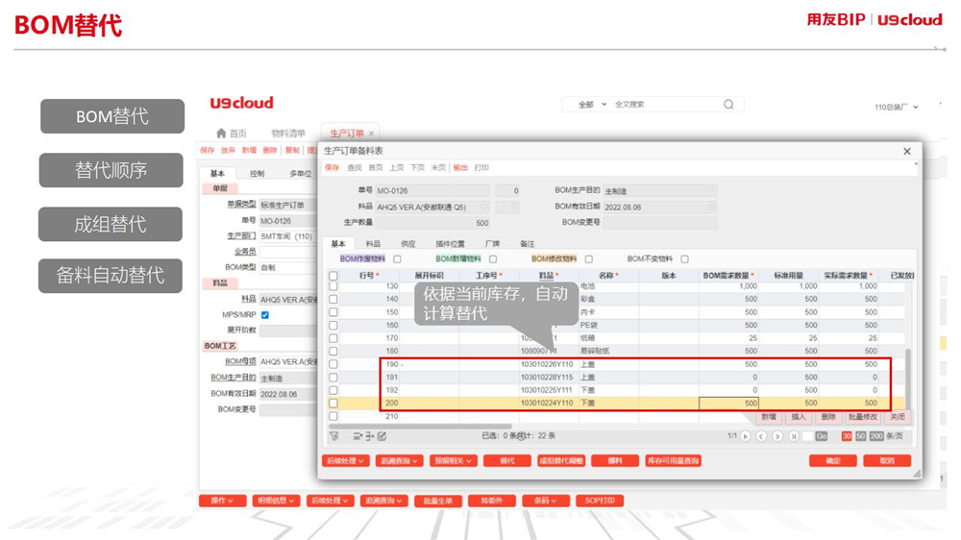
Task: Click the edit pencil icon below the grid
Action: pos(382,436)
